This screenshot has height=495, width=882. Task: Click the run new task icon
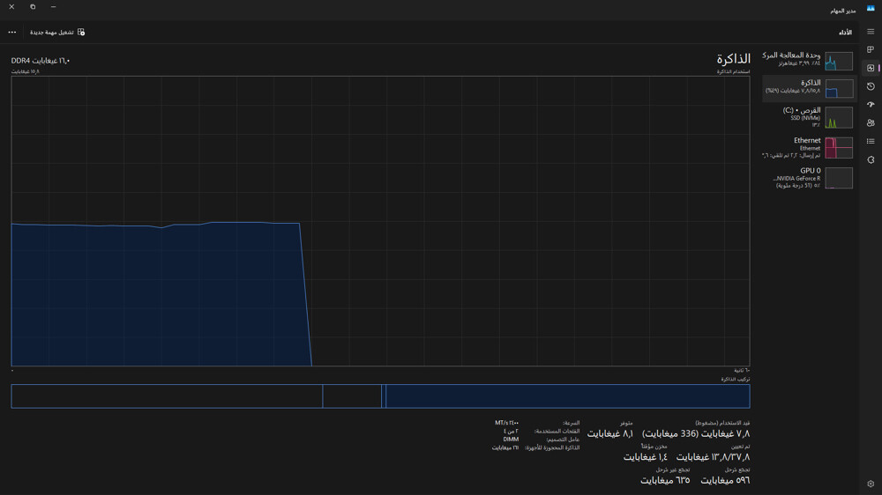click(x=81, y=32)
